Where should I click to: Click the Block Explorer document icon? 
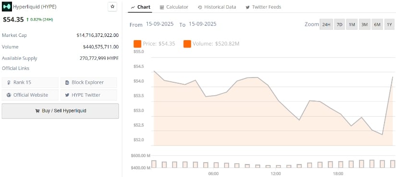click(67, 82)
